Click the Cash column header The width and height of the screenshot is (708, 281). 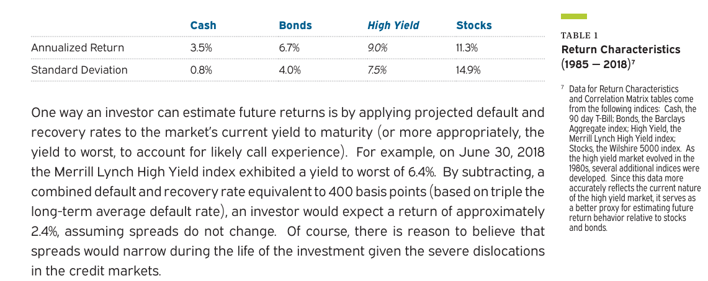pyautogui.click(x=203, y=25)
